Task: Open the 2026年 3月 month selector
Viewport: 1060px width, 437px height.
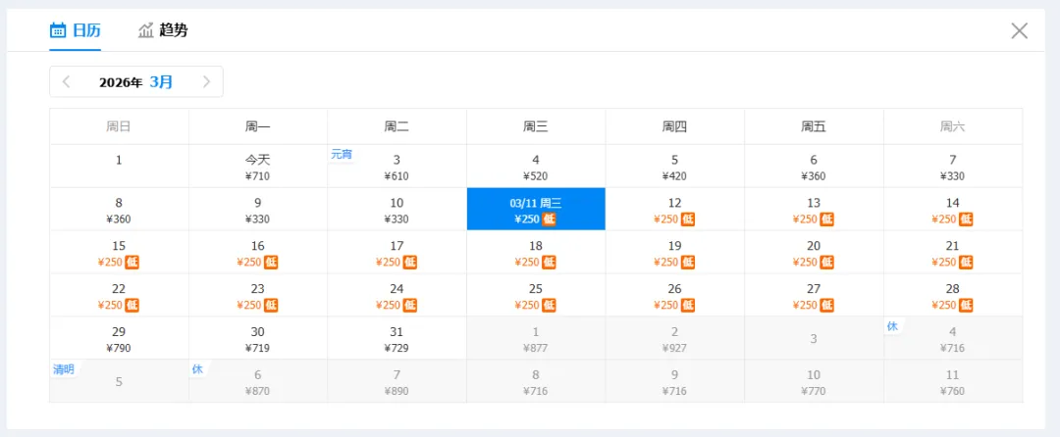Action: tap(135, 82)
